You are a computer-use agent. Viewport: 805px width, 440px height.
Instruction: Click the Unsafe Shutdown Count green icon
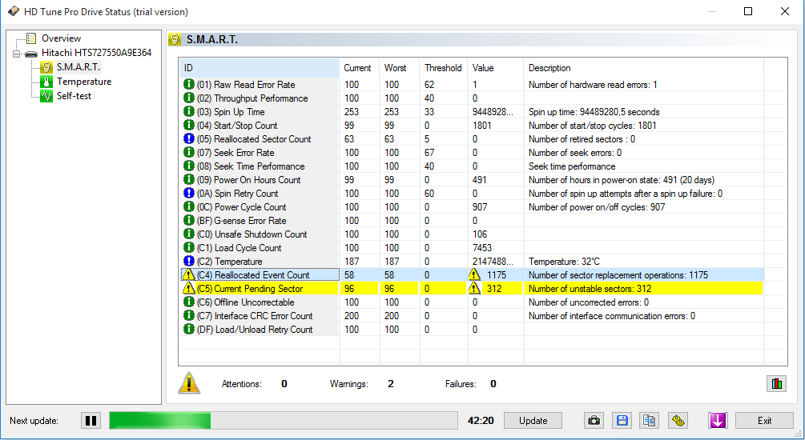(x=189, y=234)
